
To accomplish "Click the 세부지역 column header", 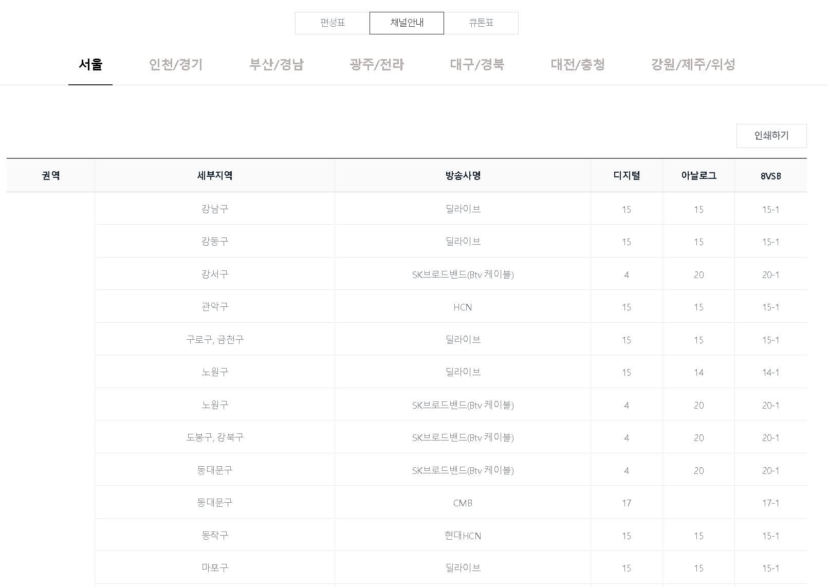I will coord(214,175).
